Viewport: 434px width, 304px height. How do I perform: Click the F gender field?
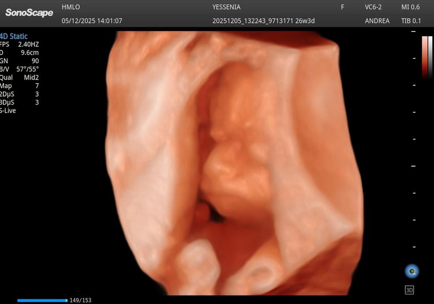pyautogui.click(x=342, y=7)
